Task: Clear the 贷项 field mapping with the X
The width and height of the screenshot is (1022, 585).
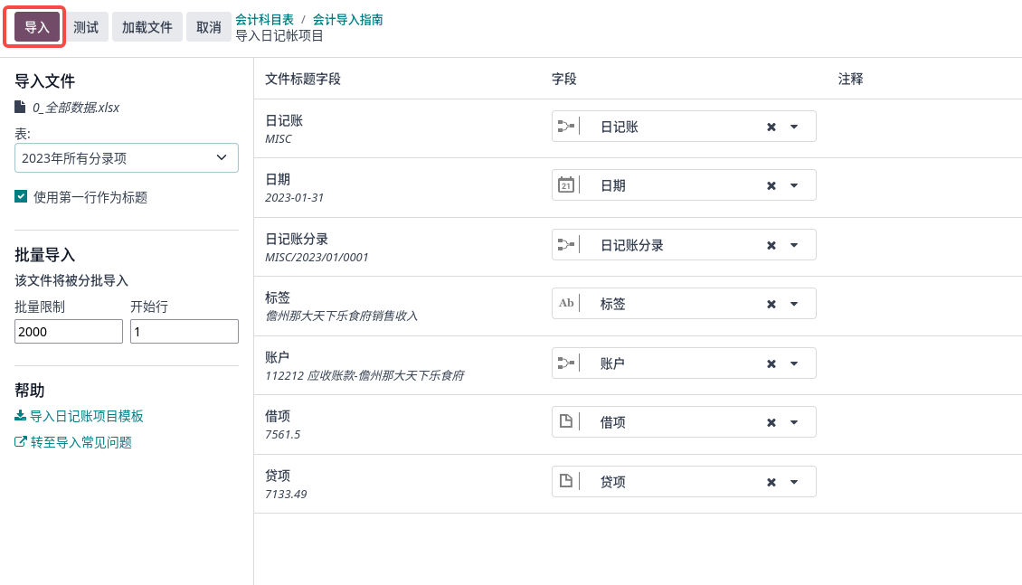Action: click(x=771, y=482)
